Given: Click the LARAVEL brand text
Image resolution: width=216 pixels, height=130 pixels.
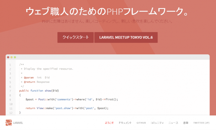Looking at the screenshot, I should (18, 123).
